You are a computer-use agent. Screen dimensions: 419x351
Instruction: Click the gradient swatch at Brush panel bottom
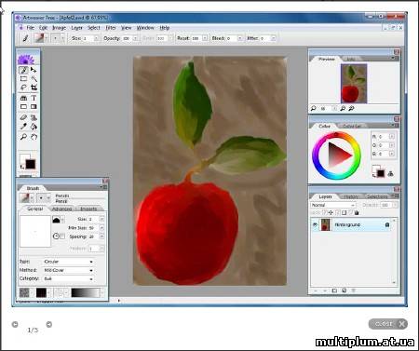click(86, 292)
